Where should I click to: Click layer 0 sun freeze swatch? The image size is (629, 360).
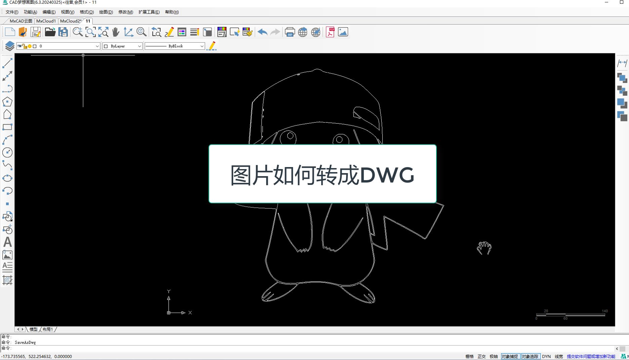(30, 46)
